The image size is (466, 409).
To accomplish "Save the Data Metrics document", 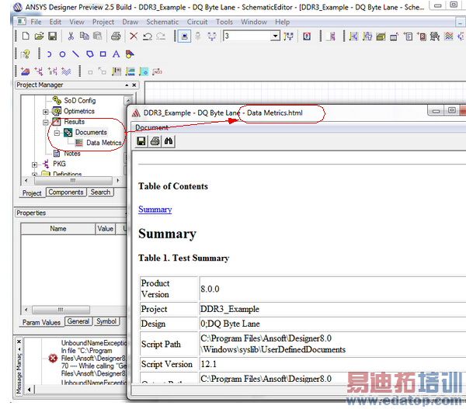I will pyautogui.click(x=141, y=141).
